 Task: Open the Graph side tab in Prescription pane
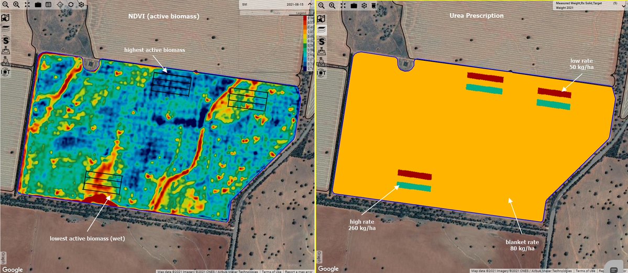(x=319, y=257)
